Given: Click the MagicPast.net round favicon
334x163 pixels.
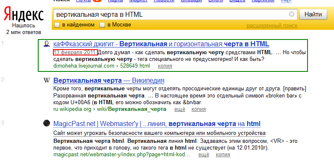Looking at the screenshot, I should click(47, 123).
